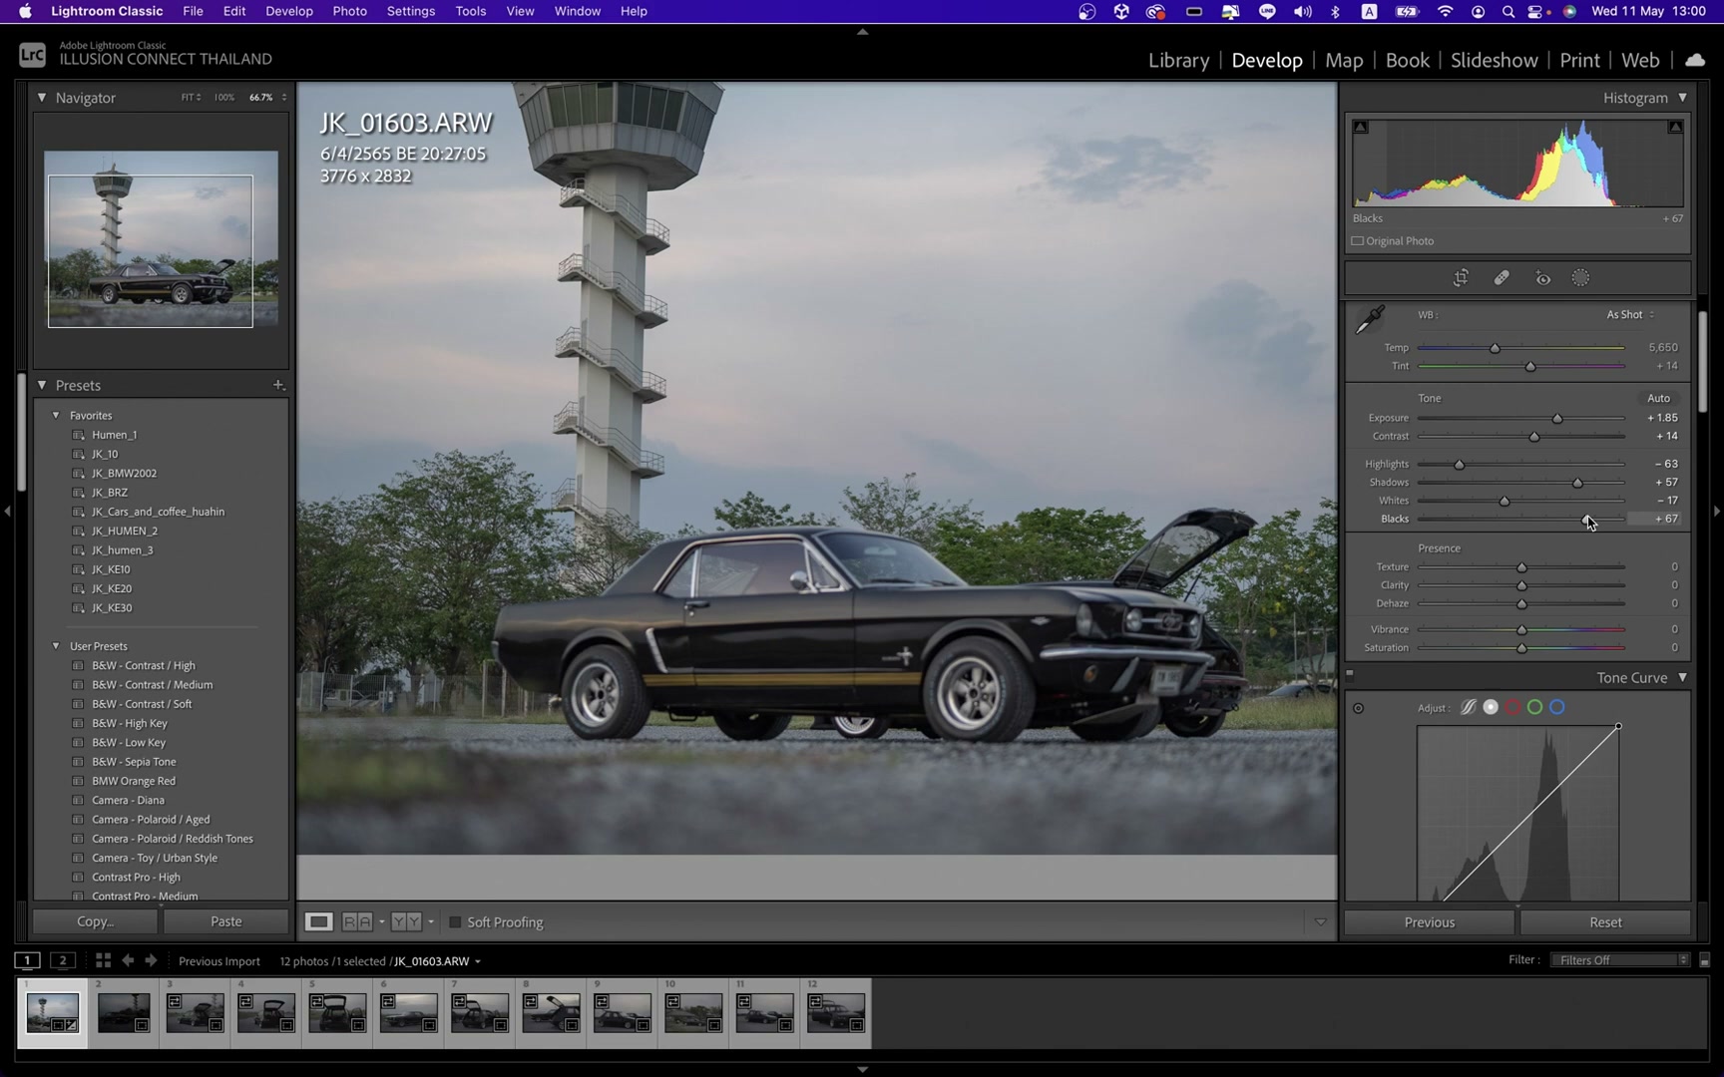1724x1077 pixels.
Task: Open Spotlight search in menu bar
Action: [x=1508, y=12]
